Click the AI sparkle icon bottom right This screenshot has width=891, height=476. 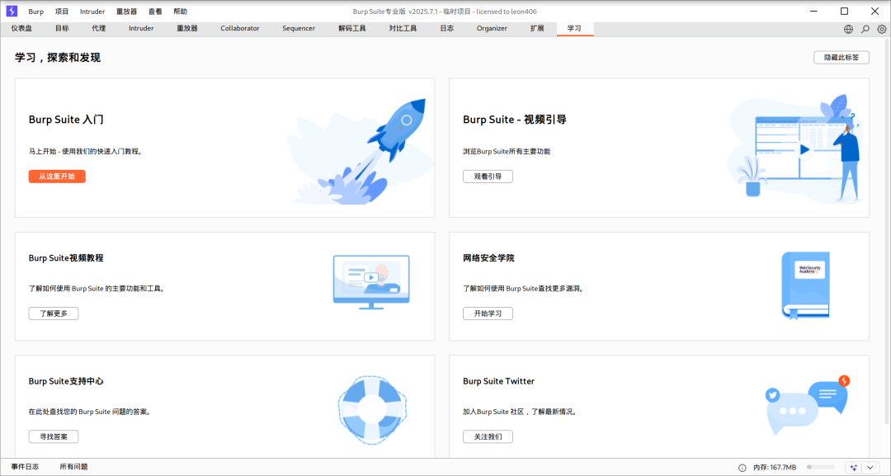pyautogui.click(x=854, y=467)
